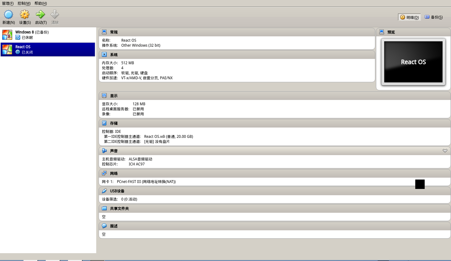
Task: Collapse the 声音 section with its chevron
Action: tap(445, 151)
